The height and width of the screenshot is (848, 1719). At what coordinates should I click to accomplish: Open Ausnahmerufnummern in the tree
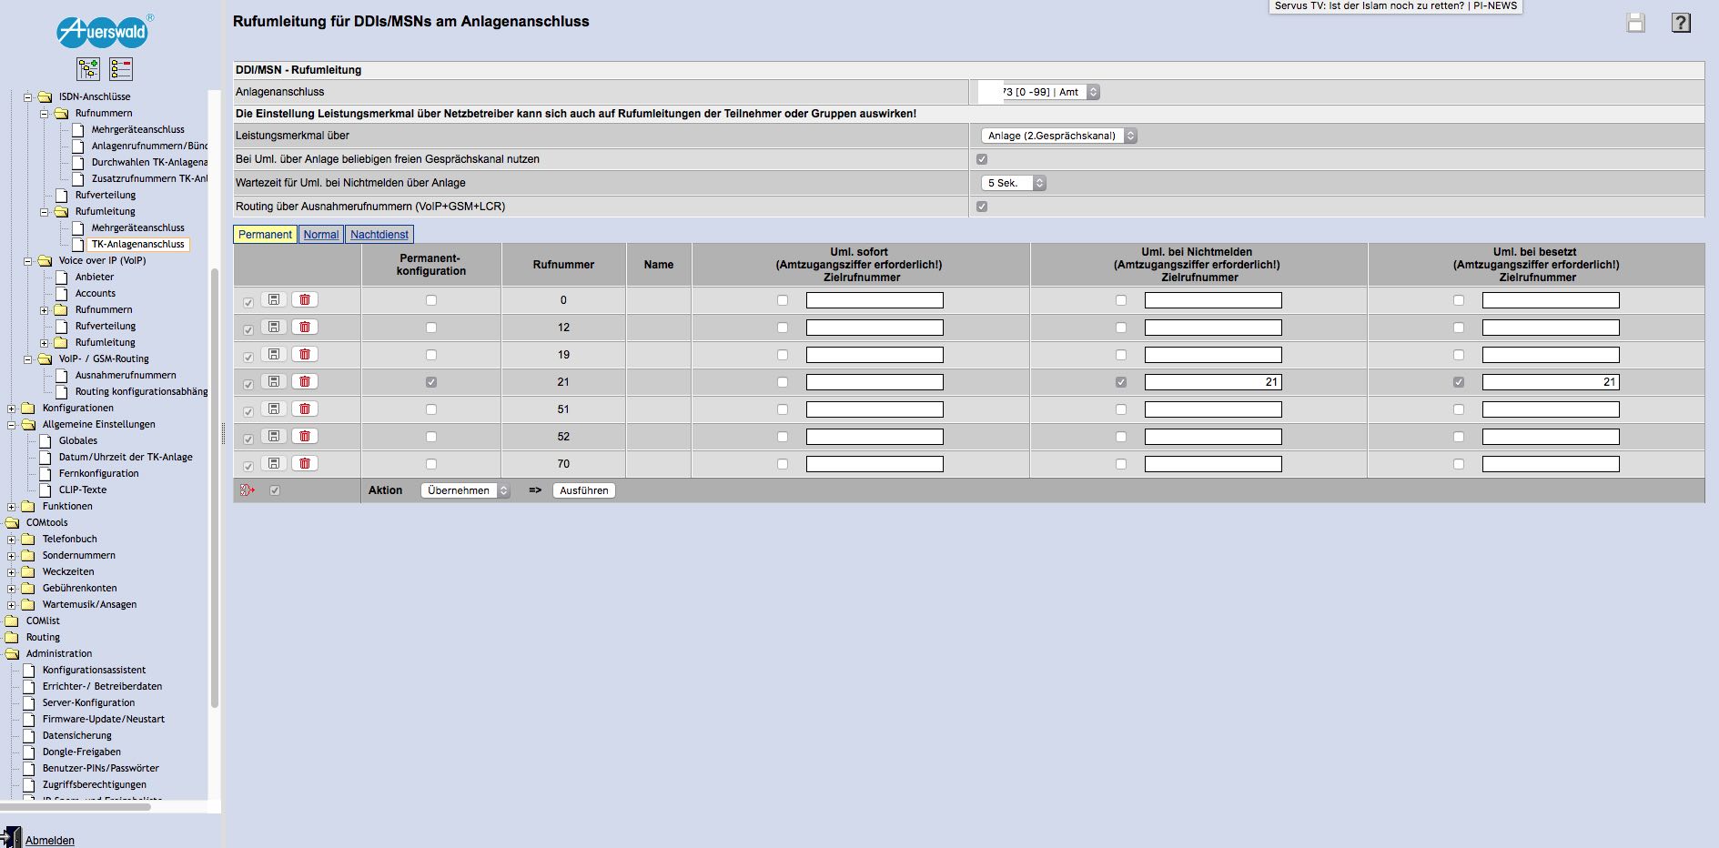coord(126,375)
